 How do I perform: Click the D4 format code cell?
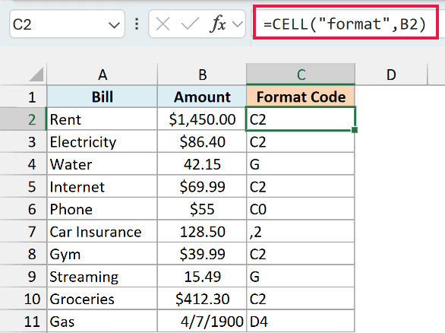pos(301,321)
